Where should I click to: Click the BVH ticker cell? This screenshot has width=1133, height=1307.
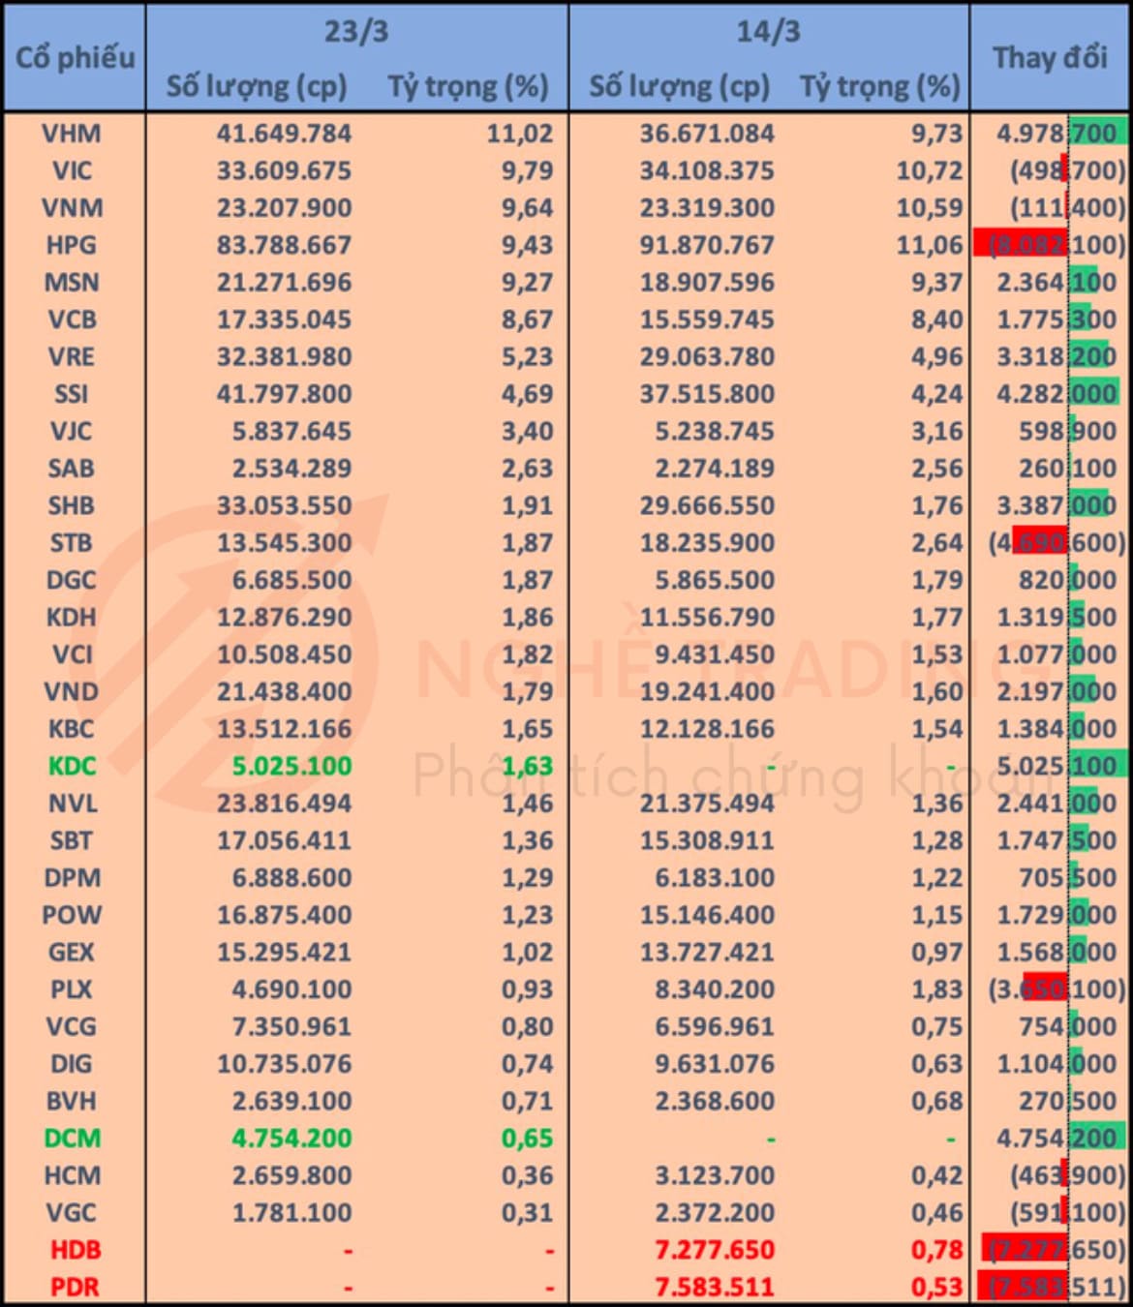click(x=72, y=1101)
